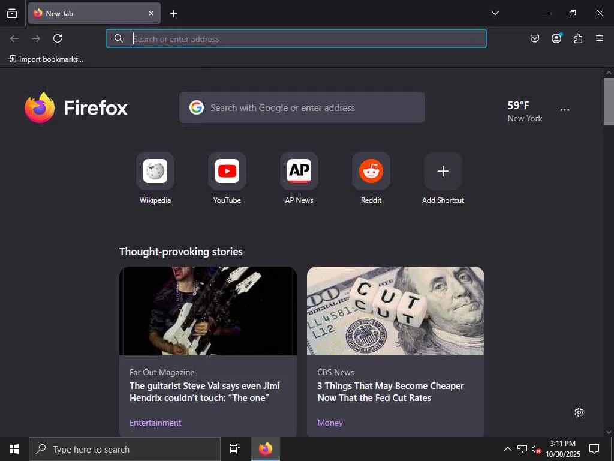Focus the Search or enter address bar

tap(296, 38)
